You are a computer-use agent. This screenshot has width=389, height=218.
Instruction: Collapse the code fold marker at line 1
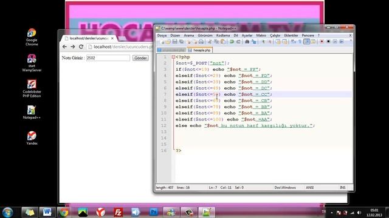click(x=173, y=57)
